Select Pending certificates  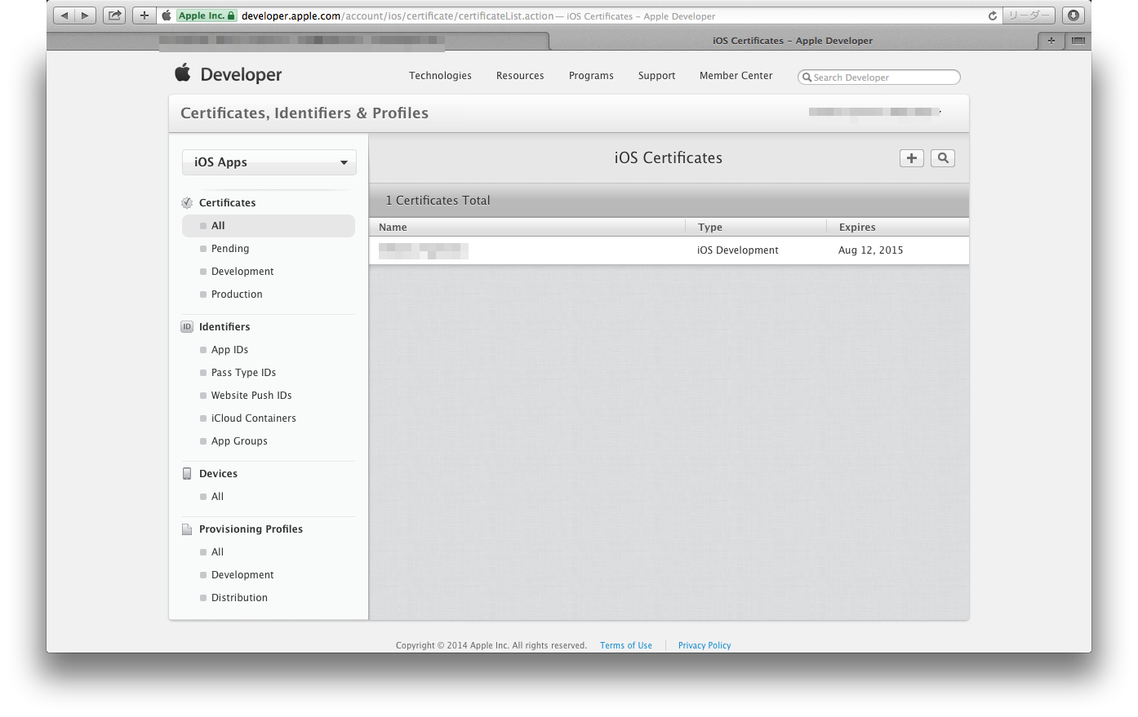230,249
